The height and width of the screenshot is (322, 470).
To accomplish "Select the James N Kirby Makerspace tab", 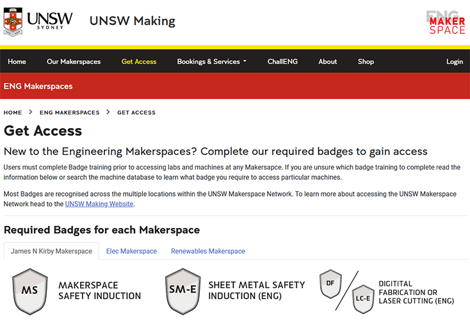I will tap(51, 251).
